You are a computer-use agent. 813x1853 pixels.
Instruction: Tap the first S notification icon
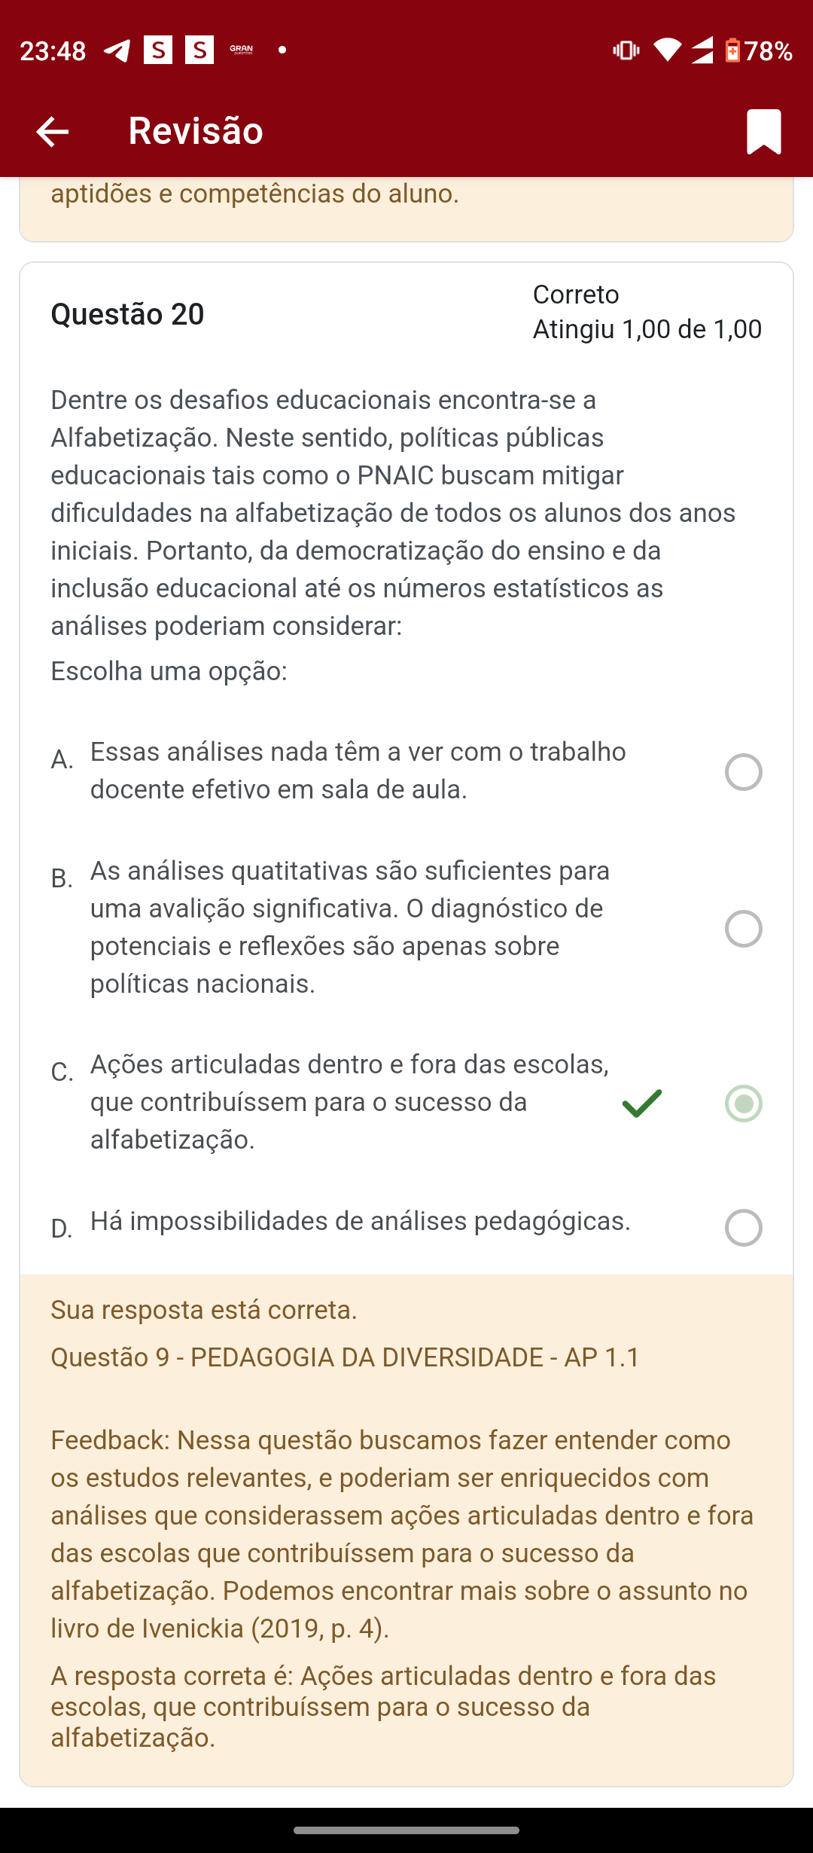[x=158, y=50]
